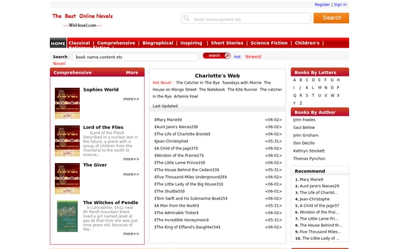Open recommended item 4 Jean-Christophe

(314, 199)
